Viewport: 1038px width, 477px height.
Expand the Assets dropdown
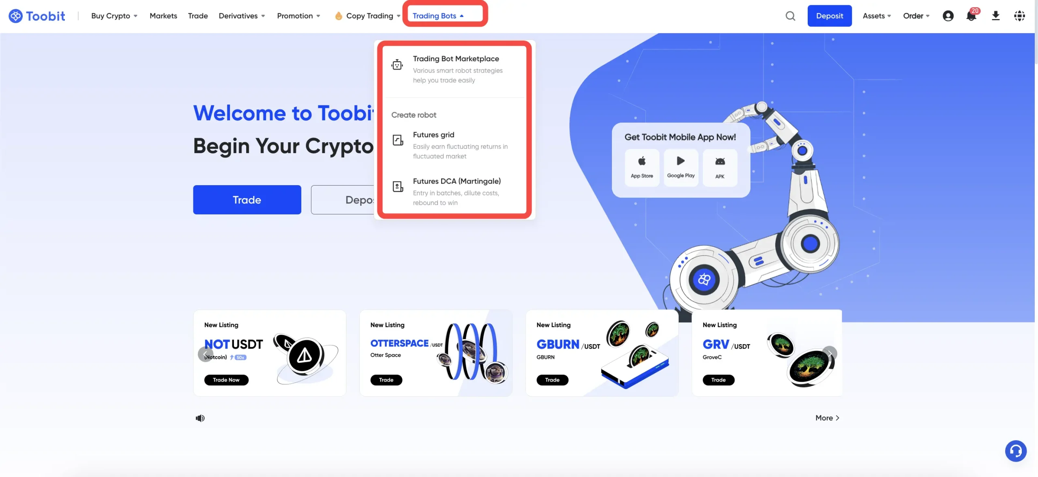click(877, 16)
